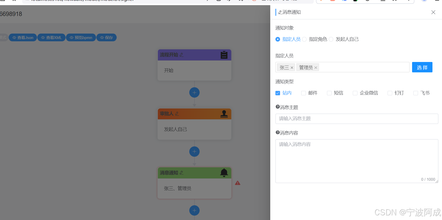This screenshot has height=220, width=442.
Task: Click the edit pencil beside 消息通知 node title in flowchart
Action: click(x=182, y=173)
